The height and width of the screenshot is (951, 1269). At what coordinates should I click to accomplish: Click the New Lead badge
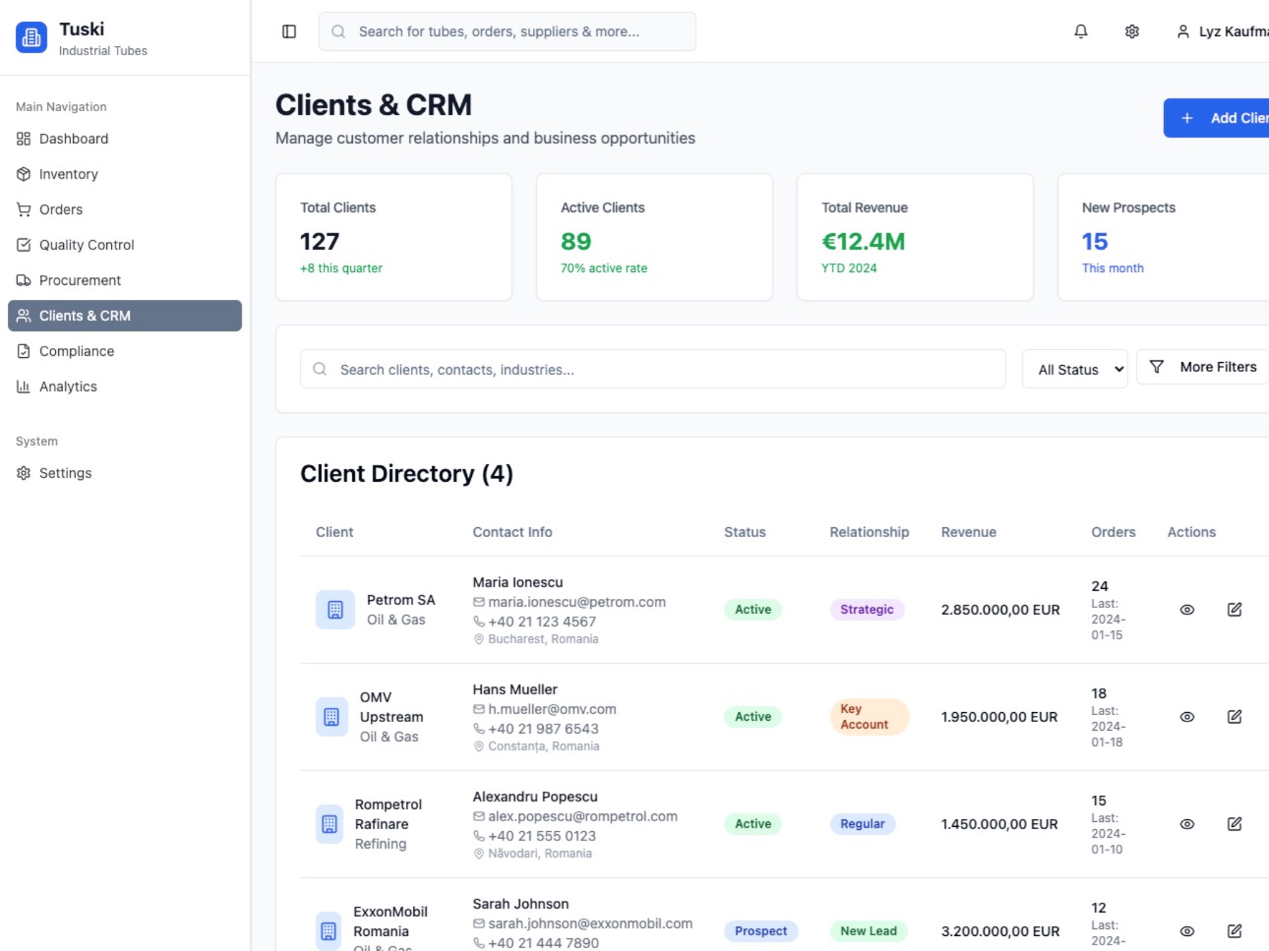tap(868, 931)
